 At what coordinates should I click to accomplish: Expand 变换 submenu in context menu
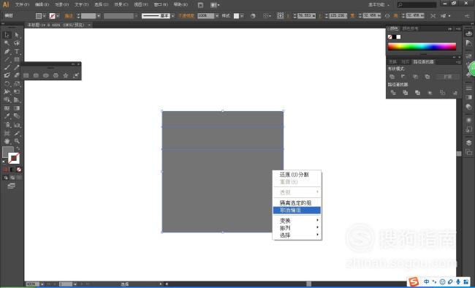[297, 221]
